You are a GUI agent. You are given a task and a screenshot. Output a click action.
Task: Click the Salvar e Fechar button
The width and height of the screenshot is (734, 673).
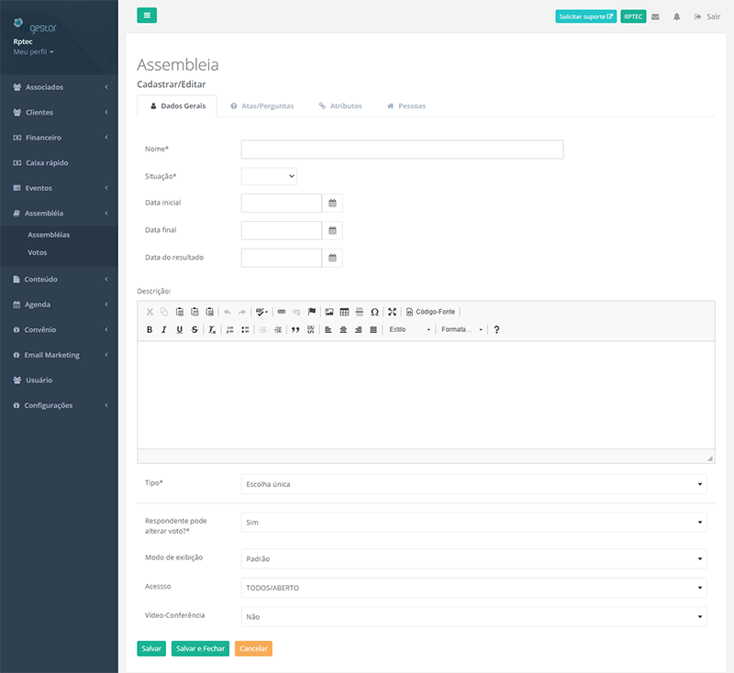tap(200, 648)
